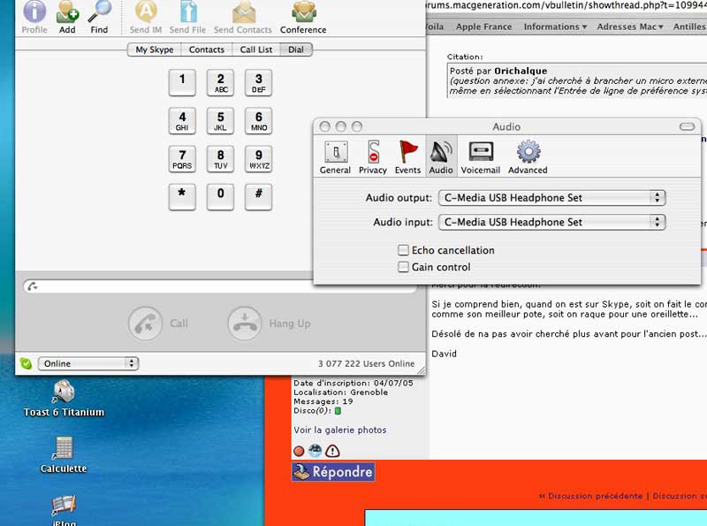This screenshot has height=526, width=707.
Task: Enable Gain control checkbox
Action: click(403, 267)
